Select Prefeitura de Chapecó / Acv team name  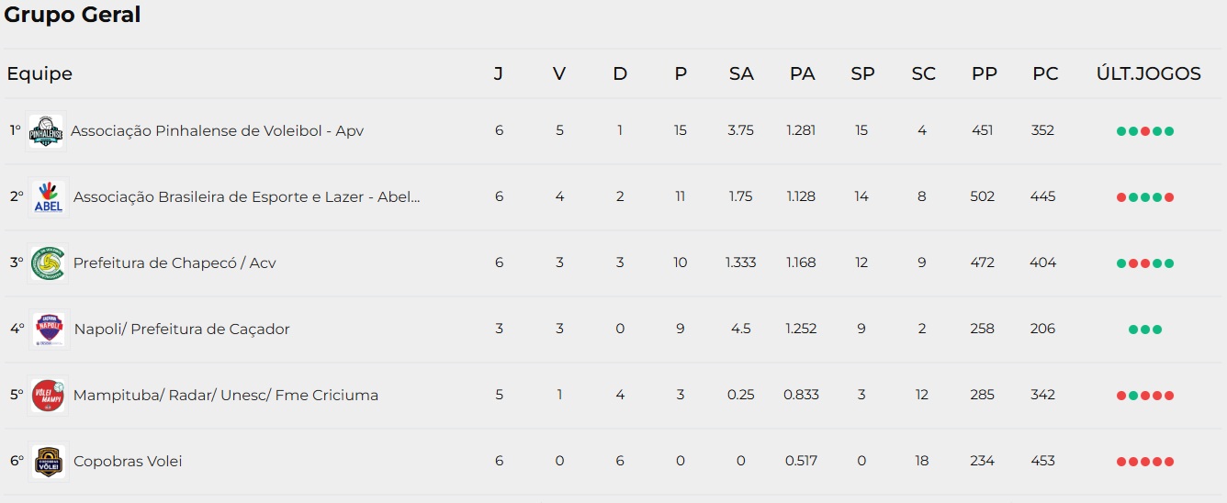[x=174, y=263]
